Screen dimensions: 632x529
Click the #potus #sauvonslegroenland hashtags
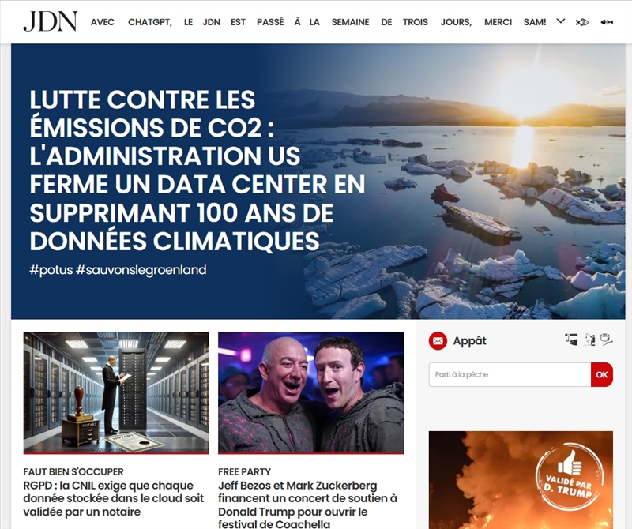coord(118,269)
